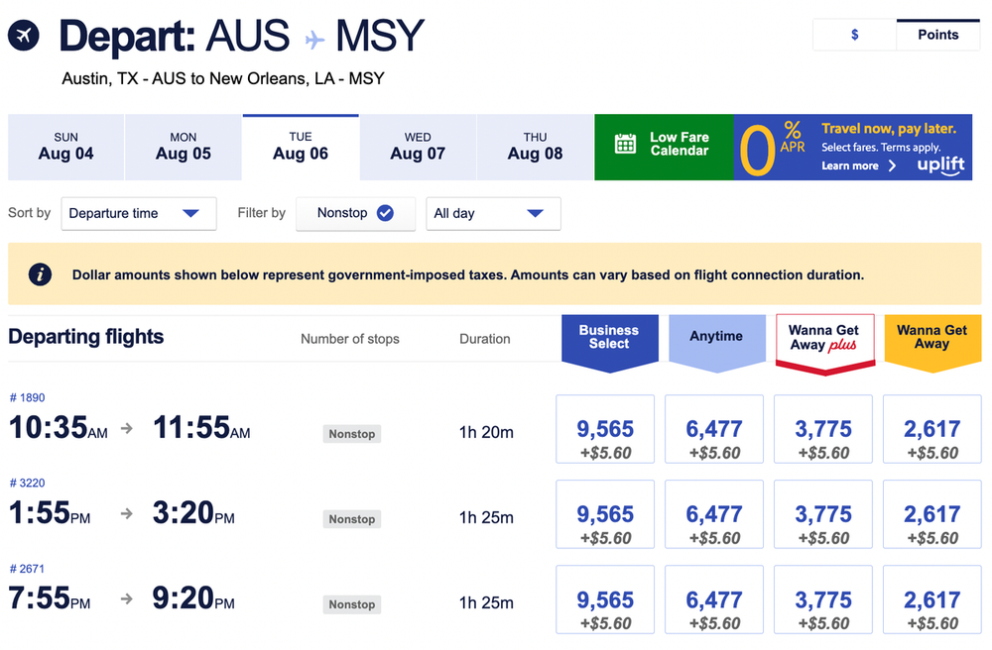
Task: Click the airplane icon beside Depart
Action: pyautogui.click(x=24, y=37)
